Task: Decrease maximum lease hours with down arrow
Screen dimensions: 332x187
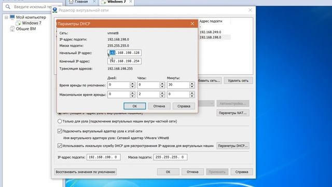Action: point(162,96)
